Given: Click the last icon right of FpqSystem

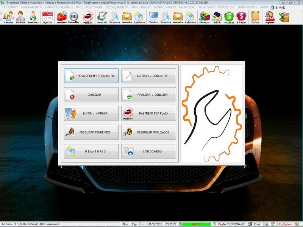Looking at the screenshot, I should click(297, 224).
